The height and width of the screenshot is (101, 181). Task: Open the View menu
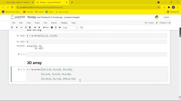29,23
